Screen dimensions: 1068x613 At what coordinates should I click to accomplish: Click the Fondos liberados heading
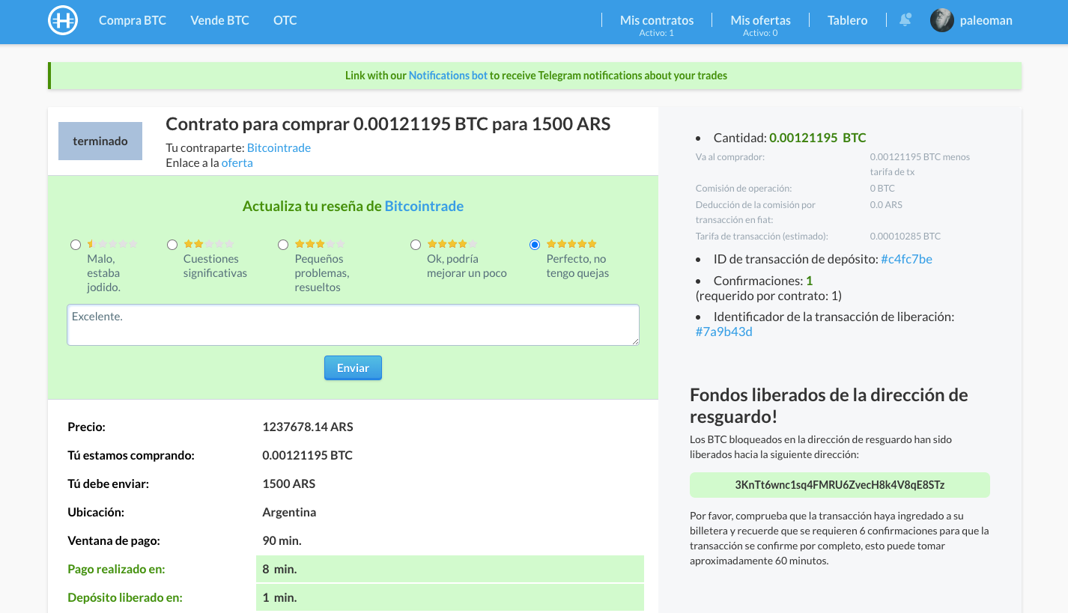[829, 406]
